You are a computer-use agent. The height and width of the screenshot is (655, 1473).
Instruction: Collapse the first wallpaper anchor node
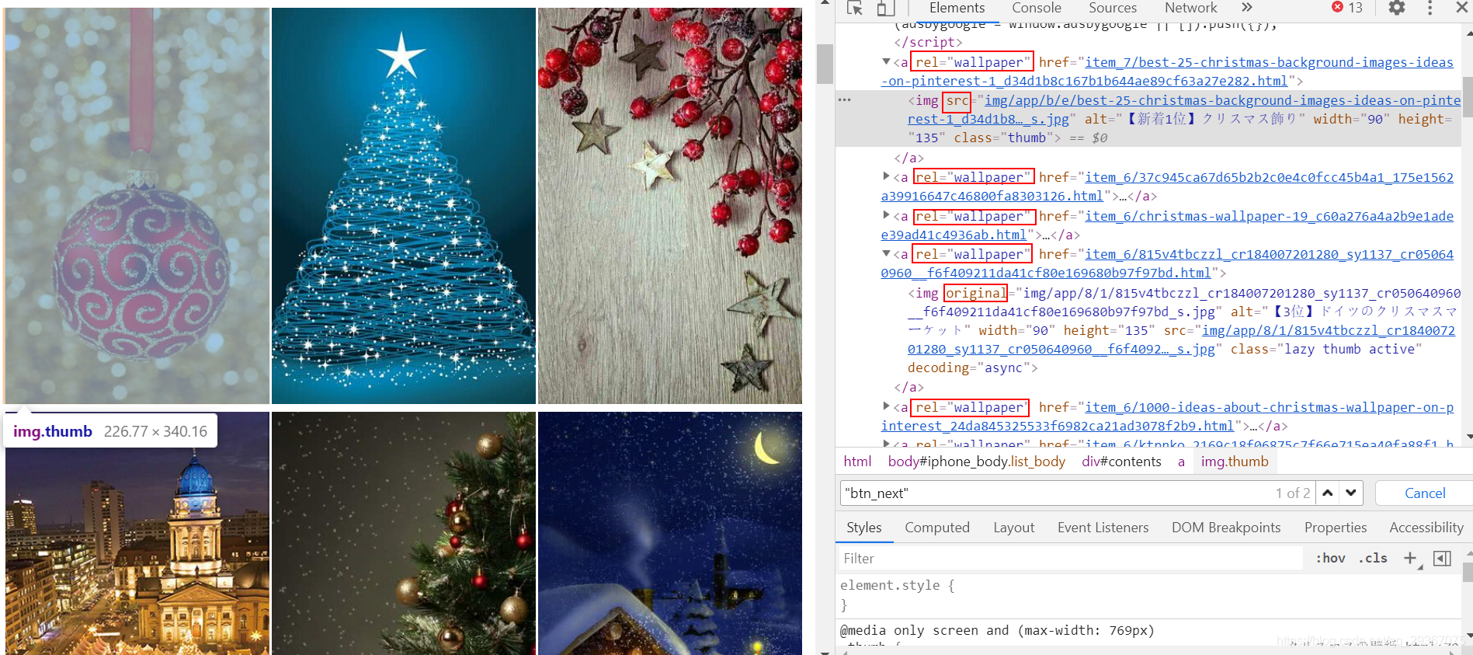coord(886,61)
